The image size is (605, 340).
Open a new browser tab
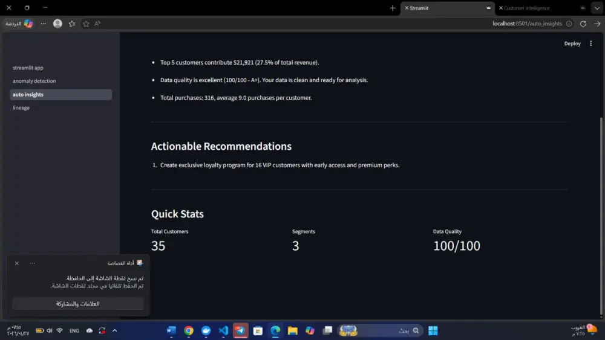coord(393,8)
